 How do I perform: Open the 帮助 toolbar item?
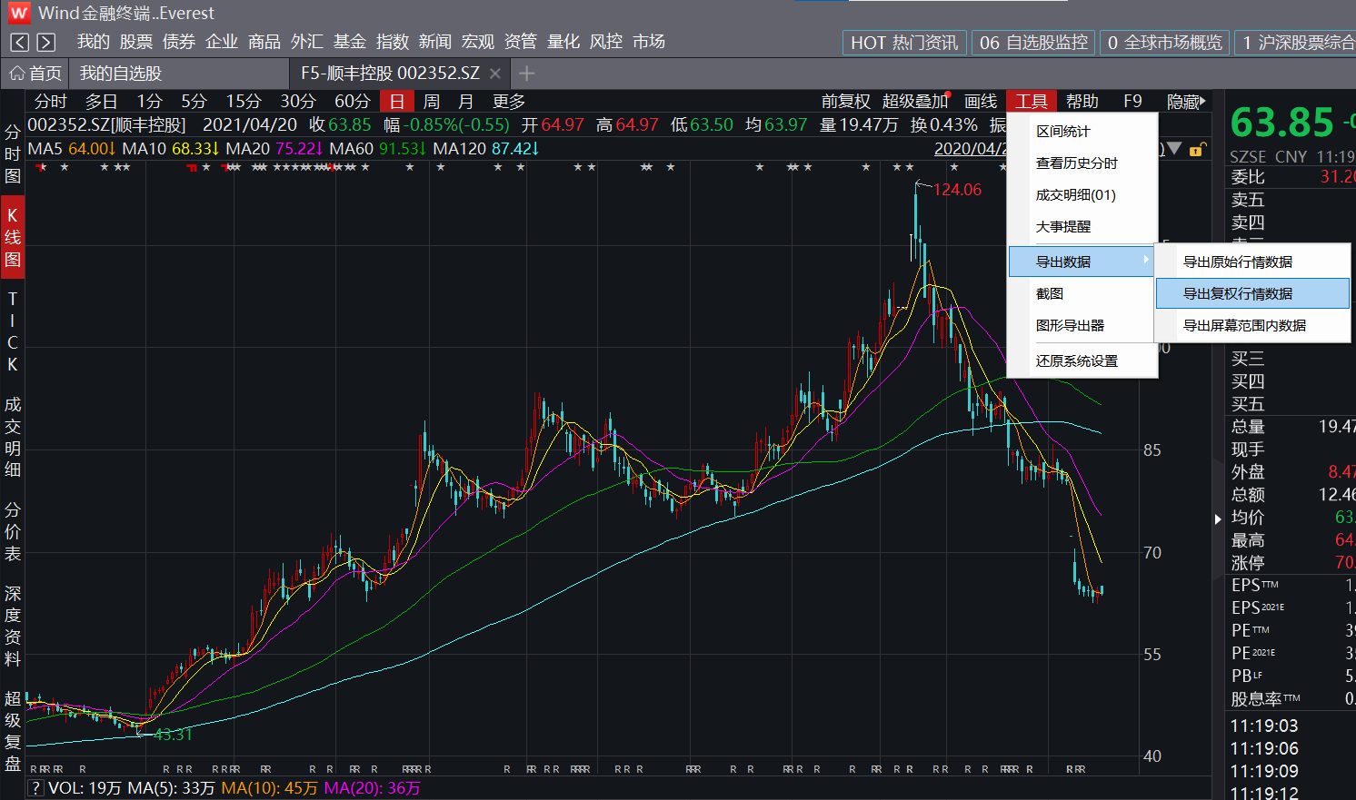click(x=1082, y=102)
